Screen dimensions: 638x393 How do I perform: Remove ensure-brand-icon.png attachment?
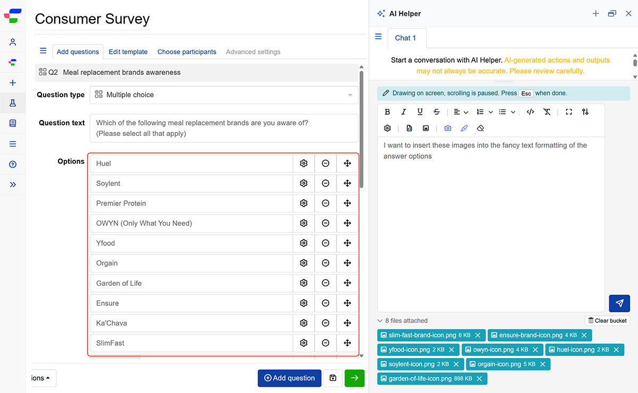584,335
